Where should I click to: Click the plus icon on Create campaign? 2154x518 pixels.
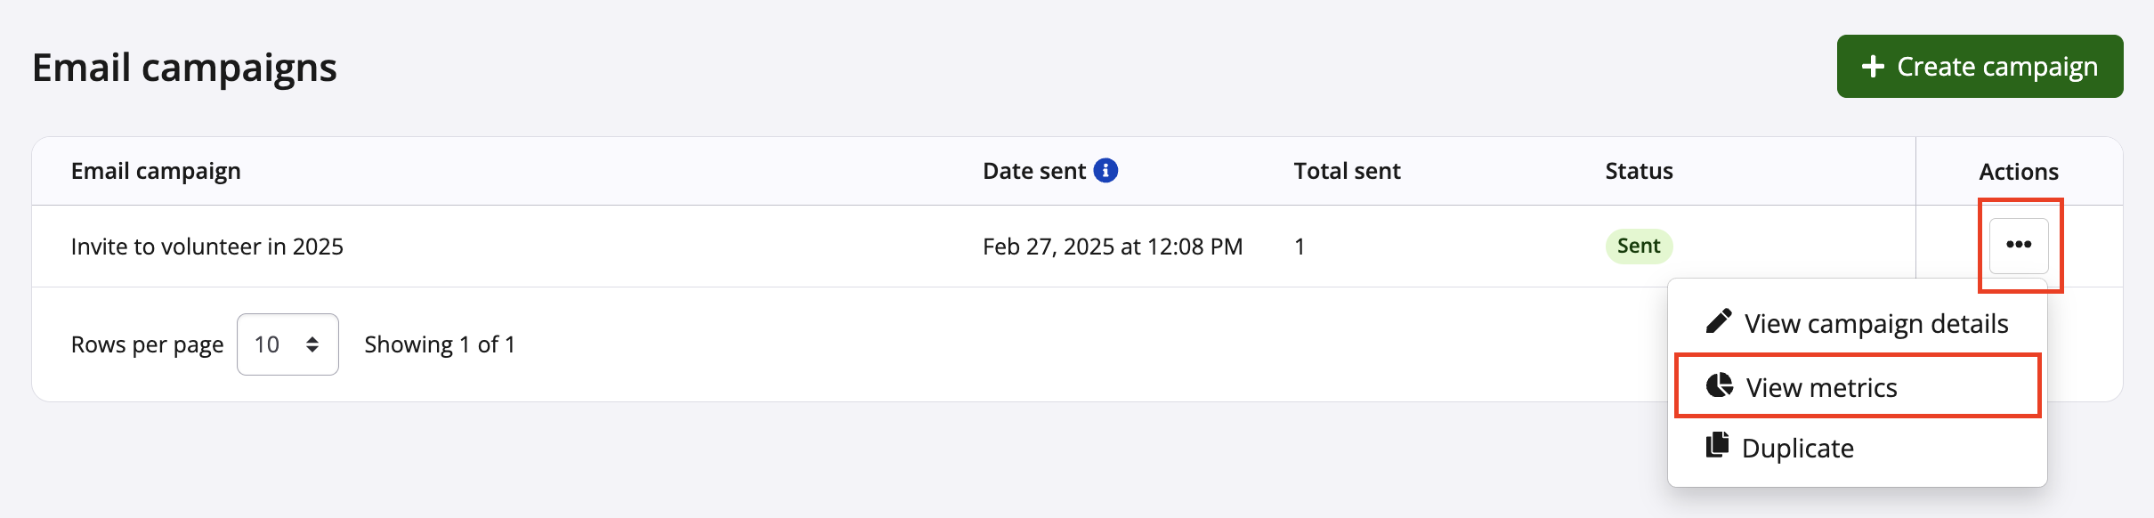click(x=1873, y=67)
